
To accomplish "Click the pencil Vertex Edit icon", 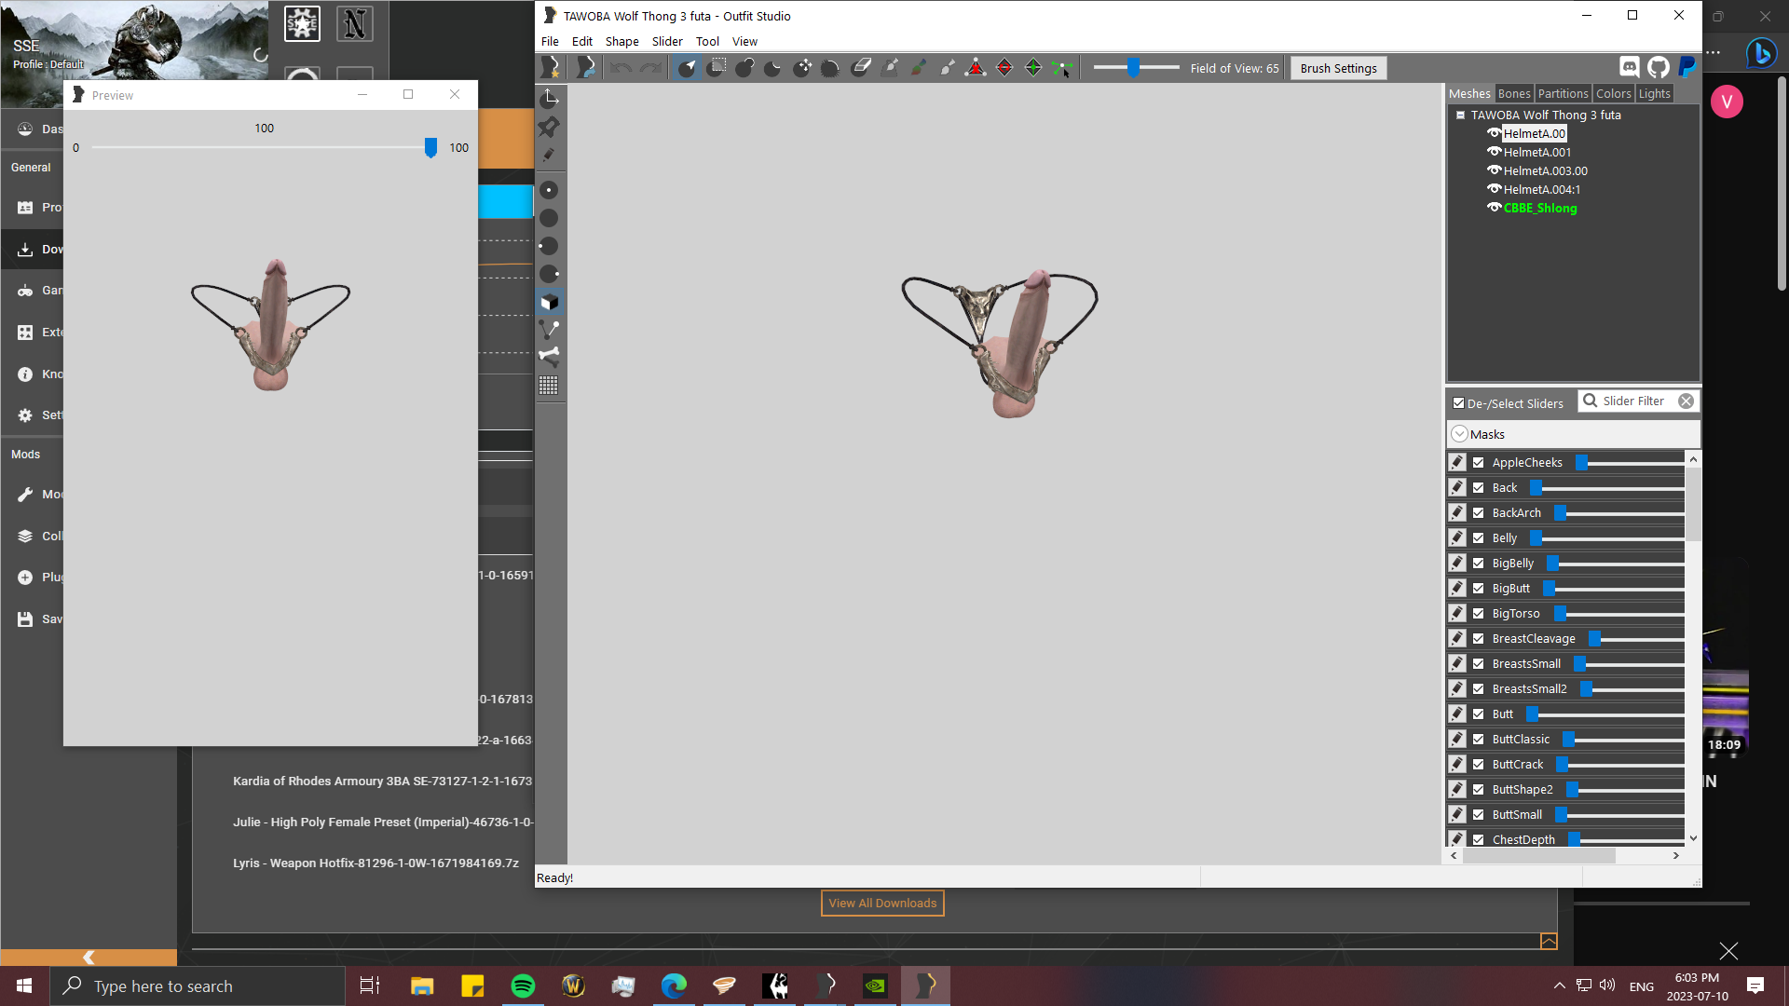I will tap(550, 155).
